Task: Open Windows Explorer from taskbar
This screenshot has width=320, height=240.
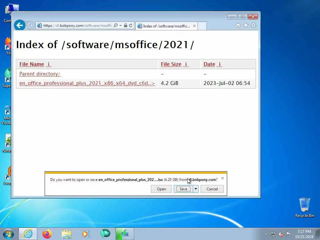Action: [x=67, y=234]
